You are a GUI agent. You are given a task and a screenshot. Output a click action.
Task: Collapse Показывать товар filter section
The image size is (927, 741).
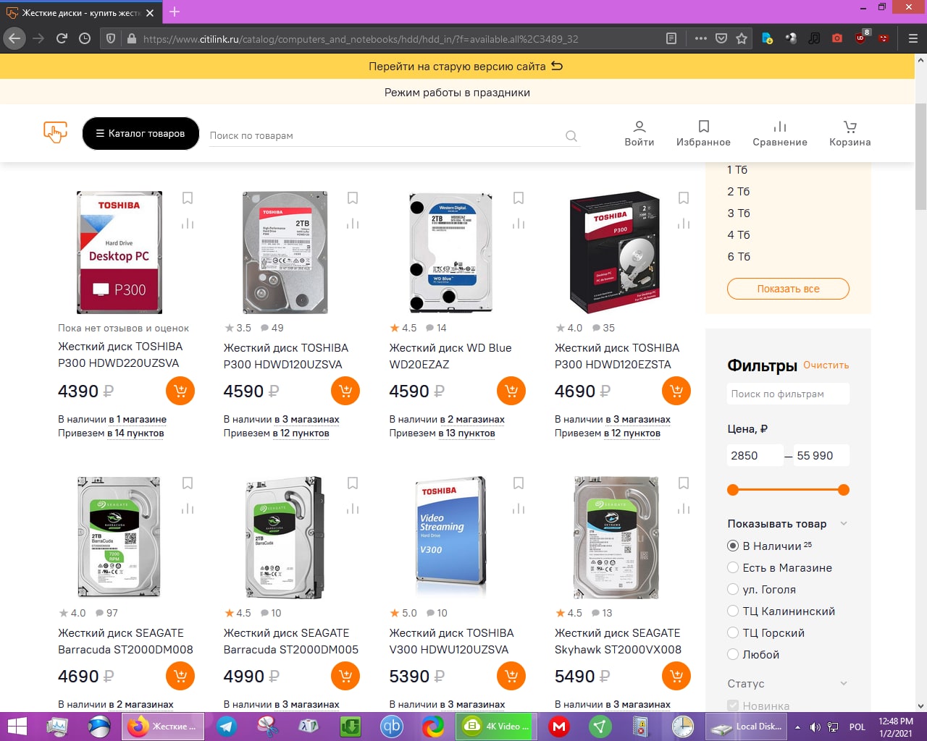844,524
